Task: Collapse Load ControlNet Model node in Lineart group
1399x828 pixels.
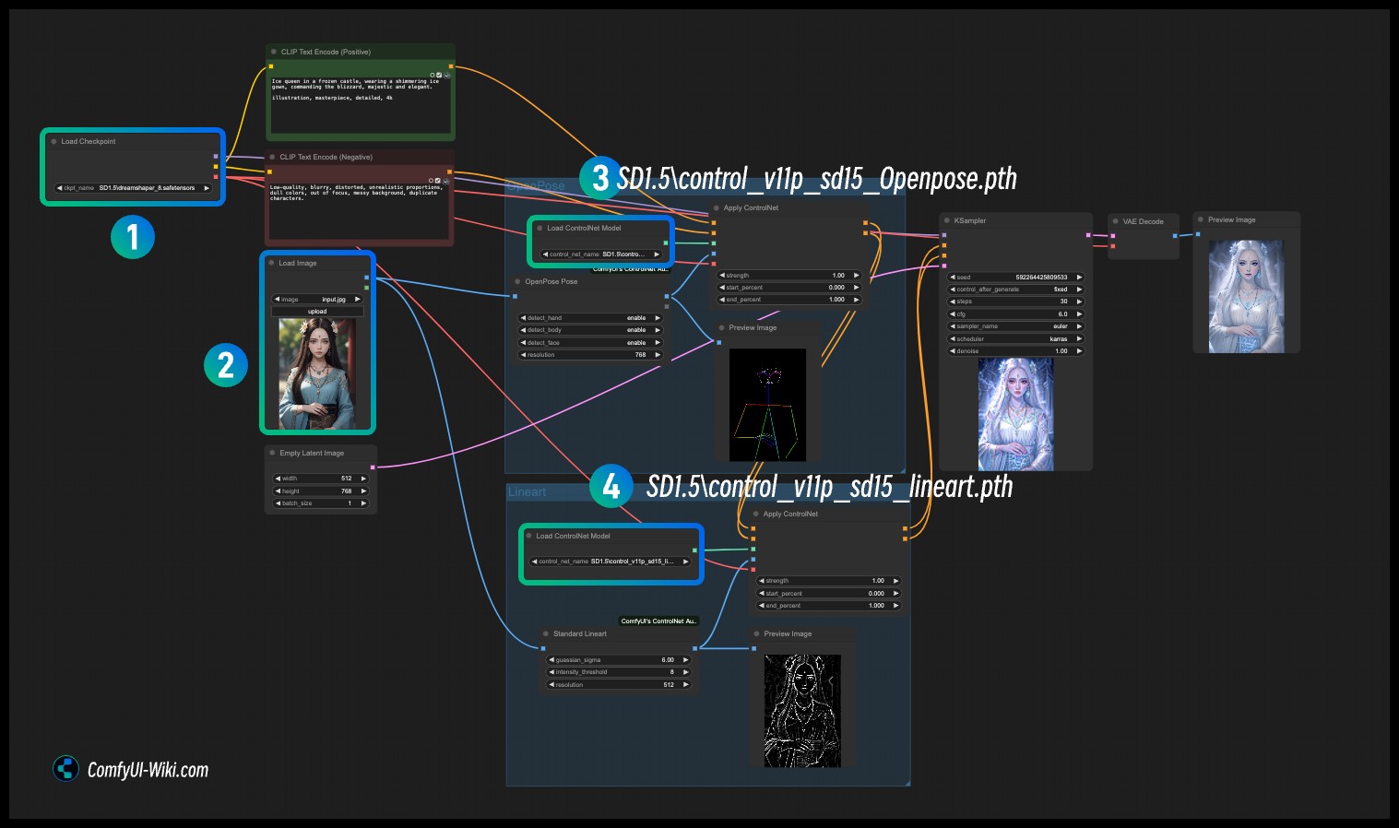Action: [x=529, y=536]
